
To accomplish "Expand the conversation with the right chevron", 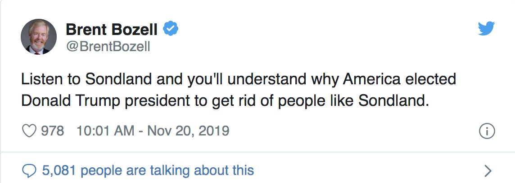I will 488,171.
